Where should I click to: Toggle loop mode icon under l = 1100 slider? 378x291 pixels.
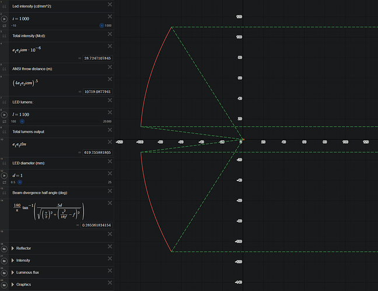pyautogui.click(x=4, y=122)
